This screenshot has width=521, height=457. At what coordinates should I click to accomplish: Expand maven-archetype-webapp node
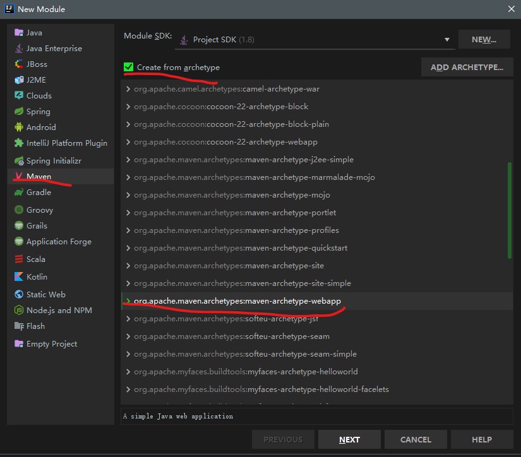128,301
